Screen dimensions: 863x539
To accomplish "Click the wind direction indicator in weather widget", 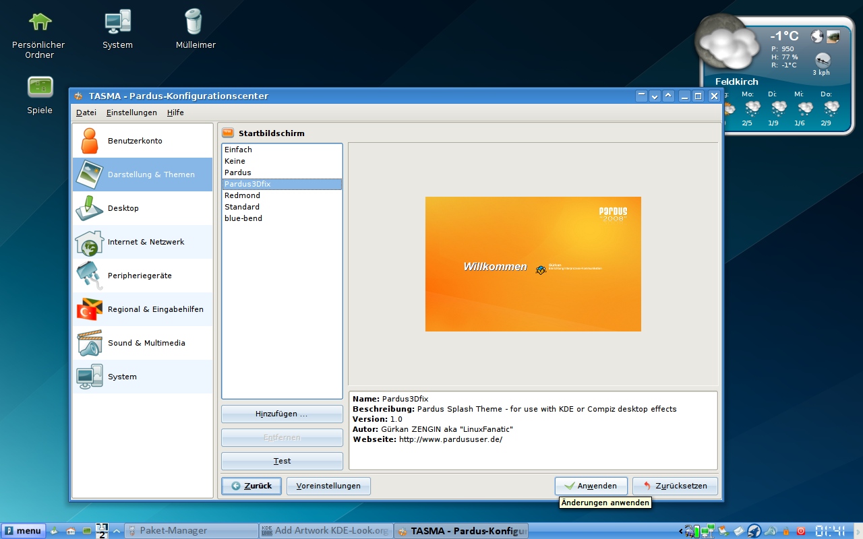I will 823,60.
